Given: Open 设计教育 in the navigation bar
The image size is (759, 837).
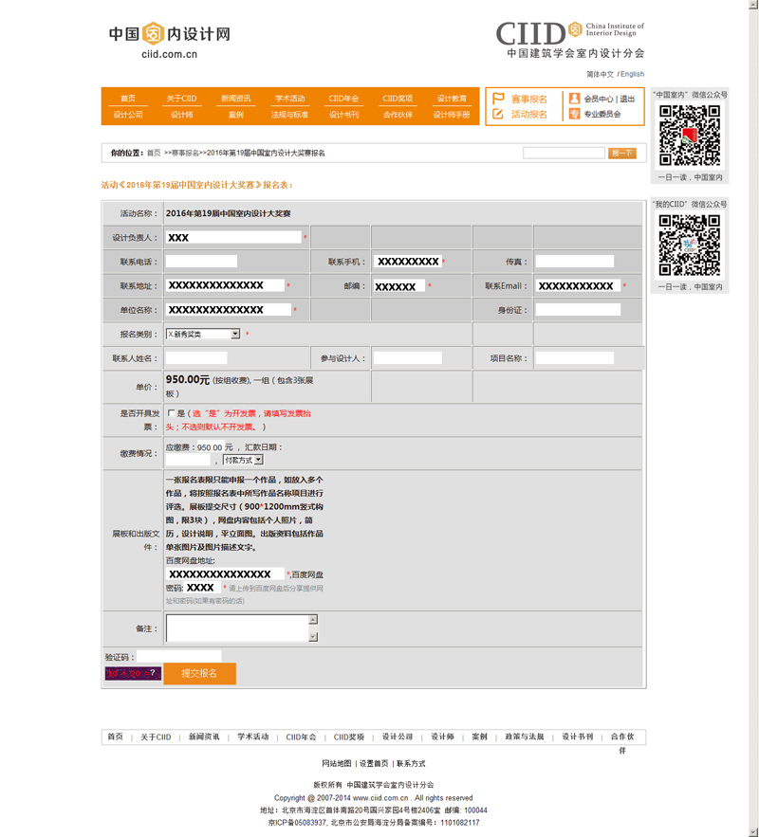Looking at the screenshot, I should 452,99.
